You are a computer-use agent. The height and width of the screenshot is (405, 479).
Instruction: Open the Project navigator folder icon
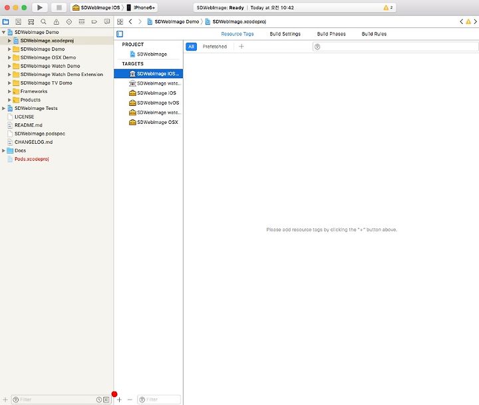point(6,22)
